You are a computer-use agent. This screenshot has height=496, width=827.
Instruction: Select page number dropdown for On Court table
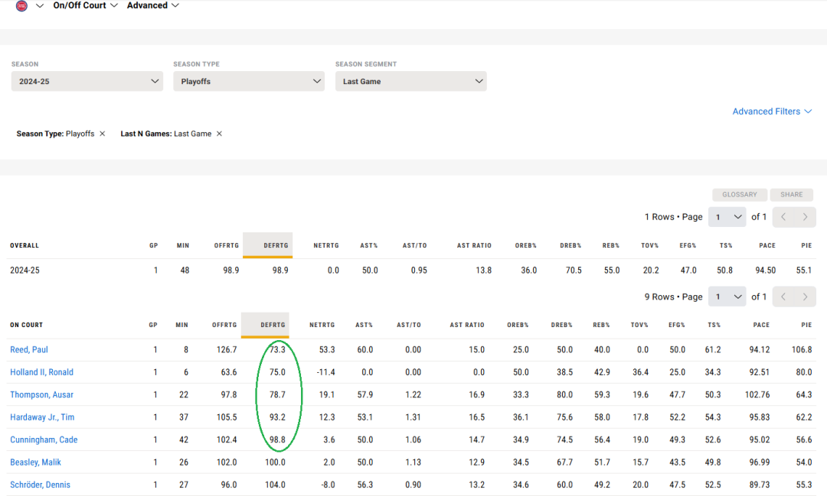(x=727, y=297)
